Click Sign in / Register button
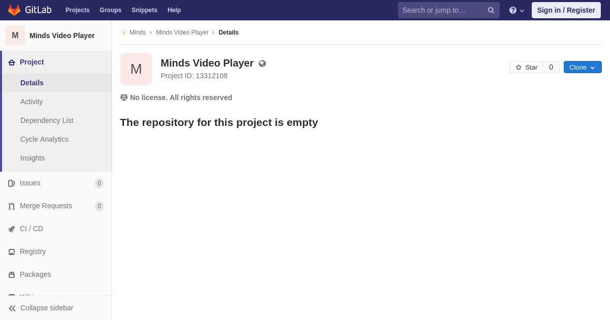Image resolution: width=610 pixels, height=320 pixels. pos(566,10)
